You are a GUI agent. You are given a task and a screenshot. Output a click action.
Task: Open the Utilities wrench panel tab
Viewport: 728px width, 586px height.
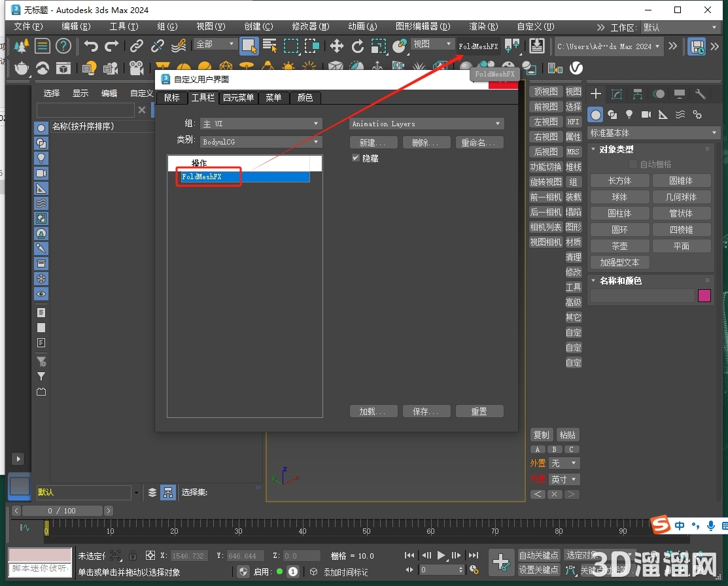pos(700,94)
